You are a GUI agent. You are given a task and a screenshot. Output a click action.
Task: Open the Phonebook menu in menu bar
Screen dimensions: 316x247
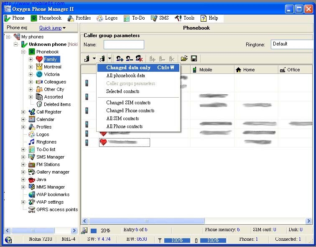pos(46,18)
